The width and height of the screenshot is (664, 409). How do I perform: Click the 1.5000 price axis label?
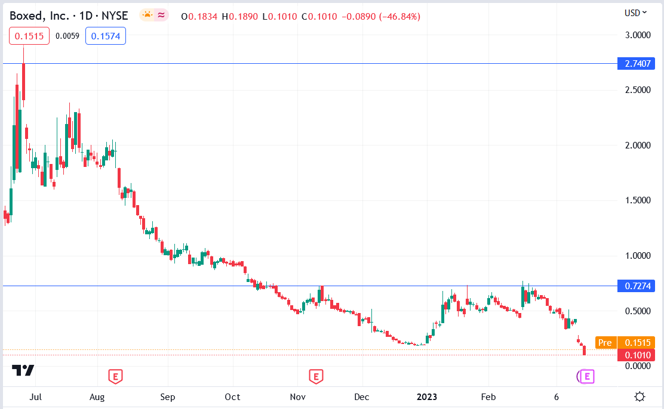[x=637, y=200]
